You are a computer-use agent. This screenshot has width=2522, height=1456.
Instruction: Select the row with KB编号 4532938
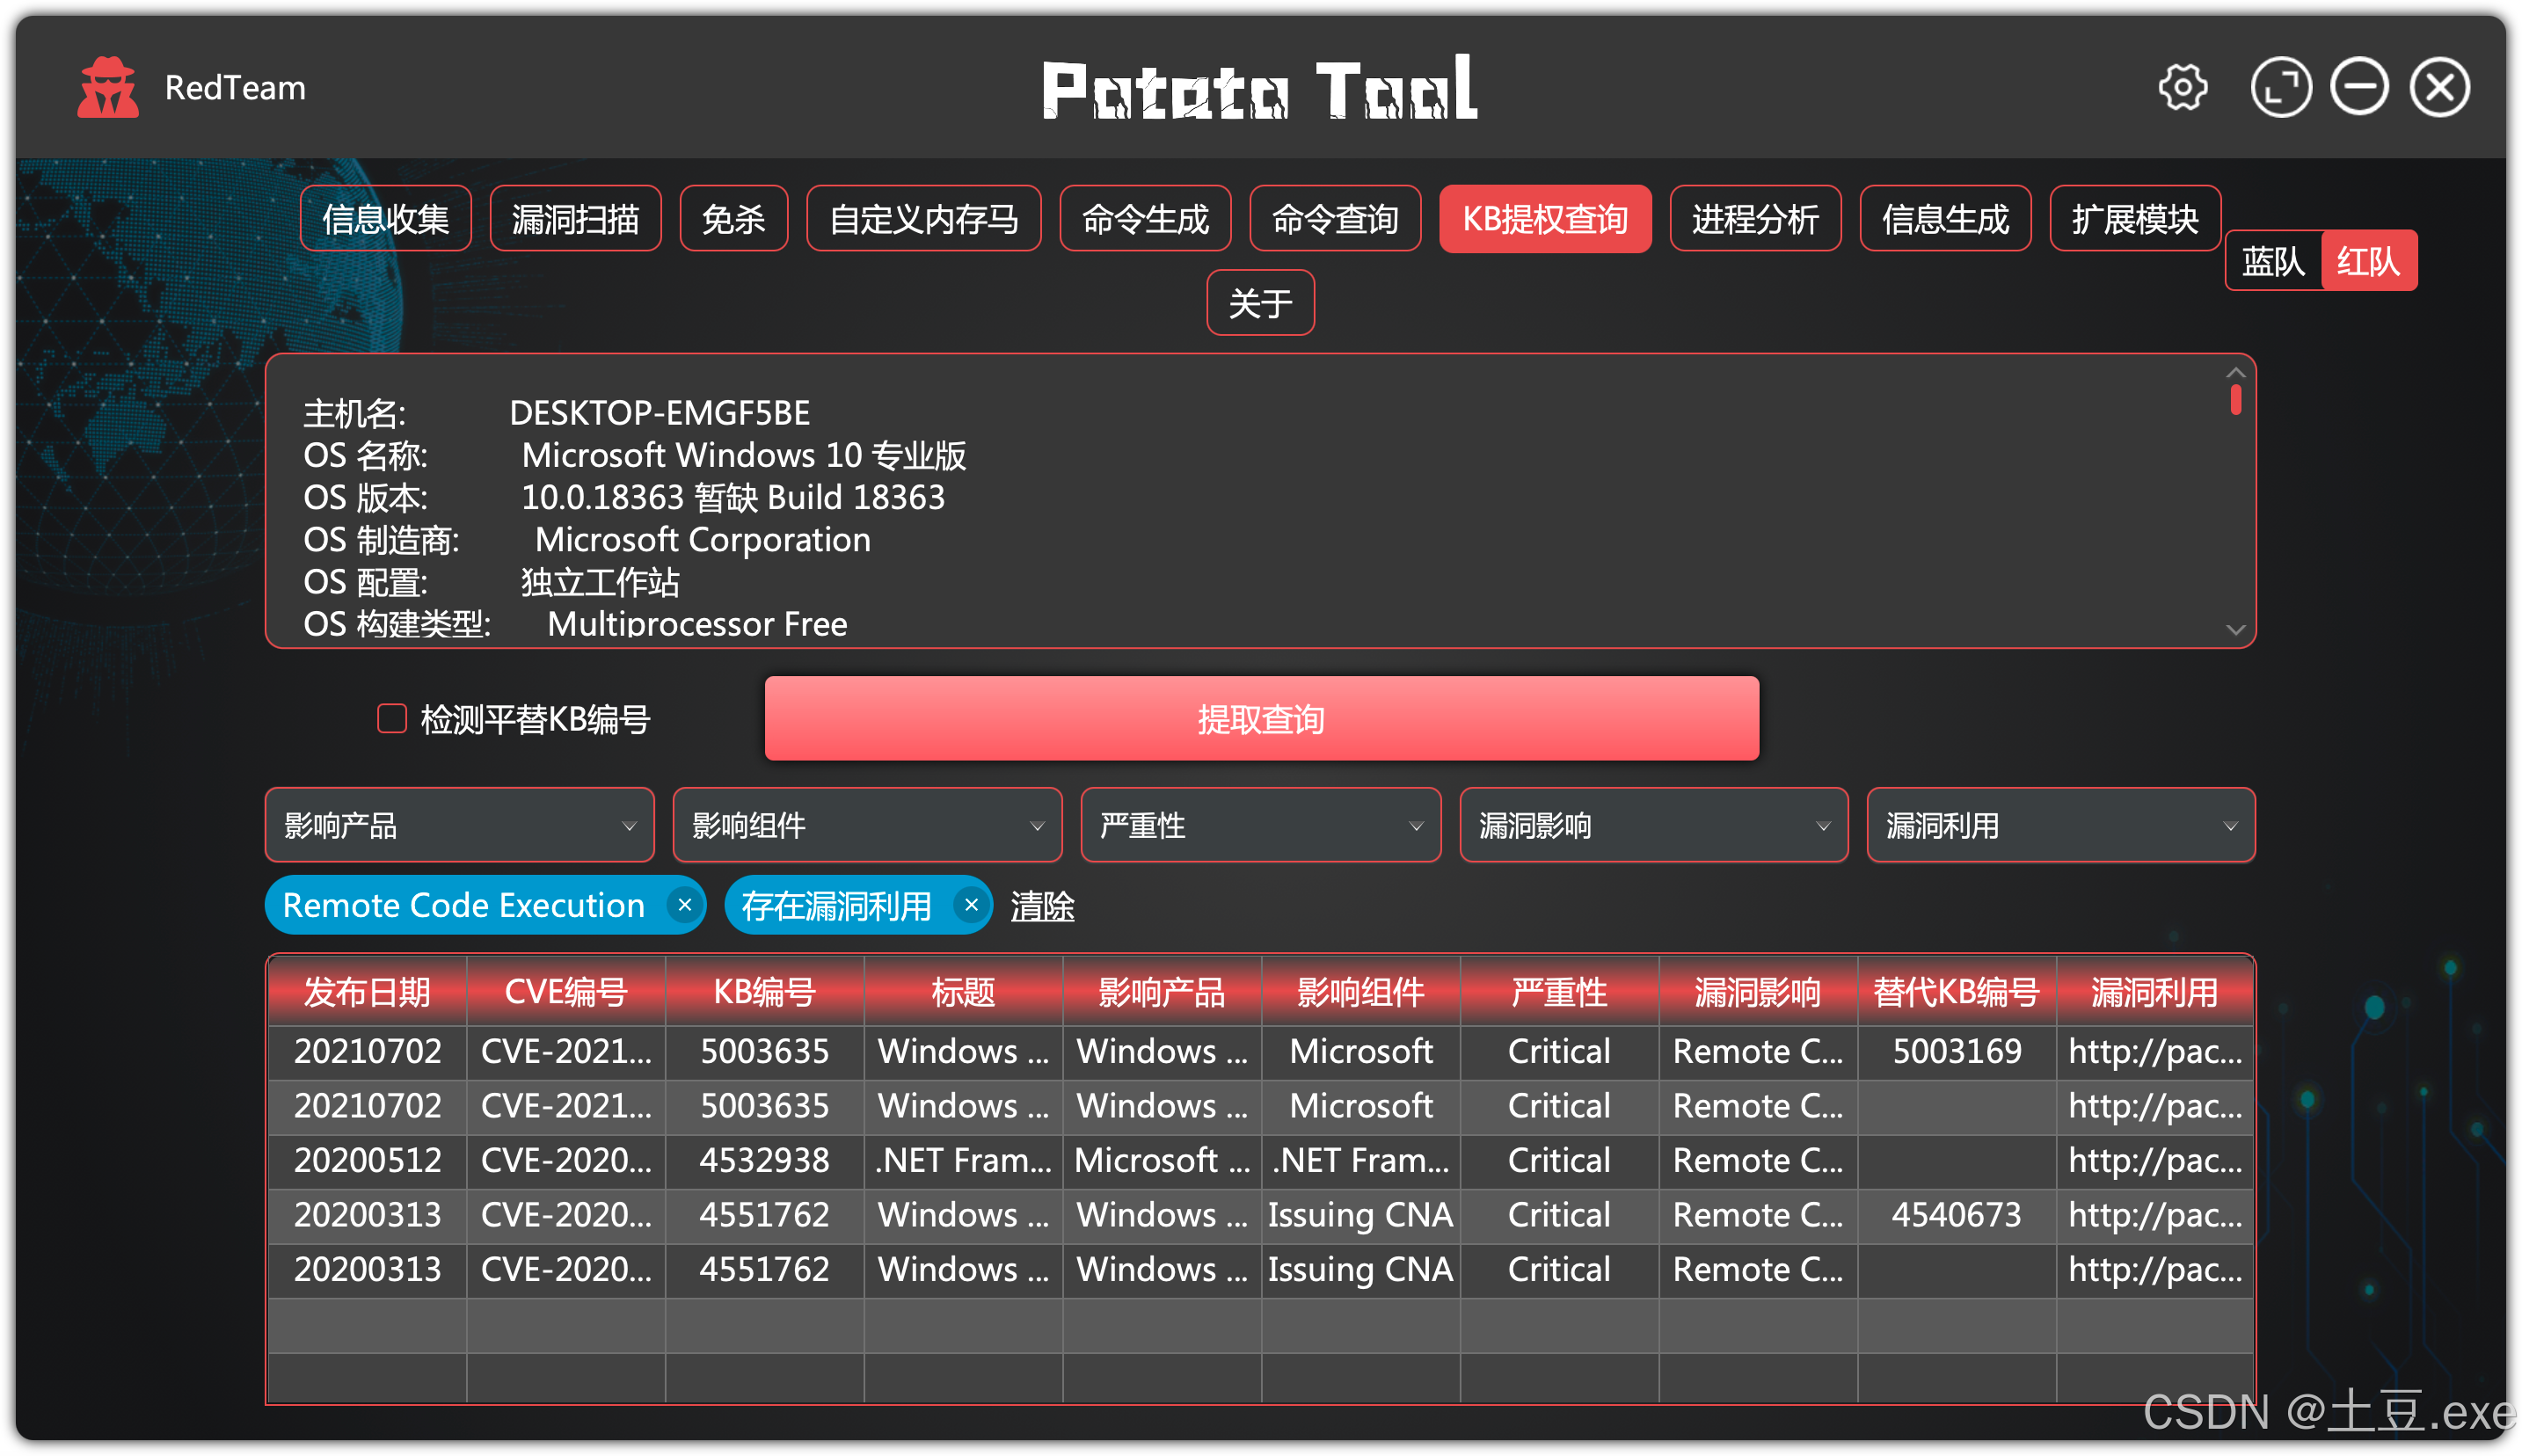(x=764, y=1160)
